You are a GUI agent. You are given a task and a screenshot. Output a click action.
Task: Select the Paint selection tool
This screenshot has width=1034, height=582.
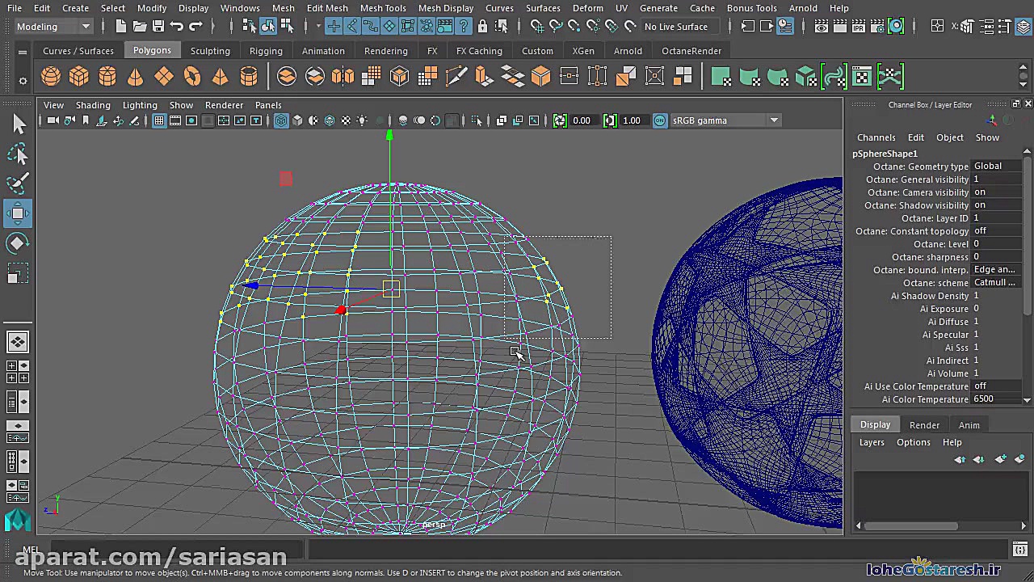point(18,183)
